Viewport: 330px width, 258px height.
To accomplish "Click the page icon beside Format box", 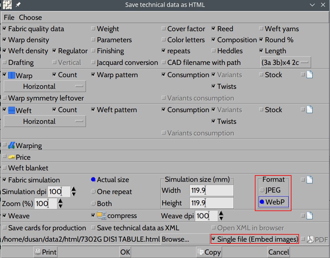I will 309,180.
